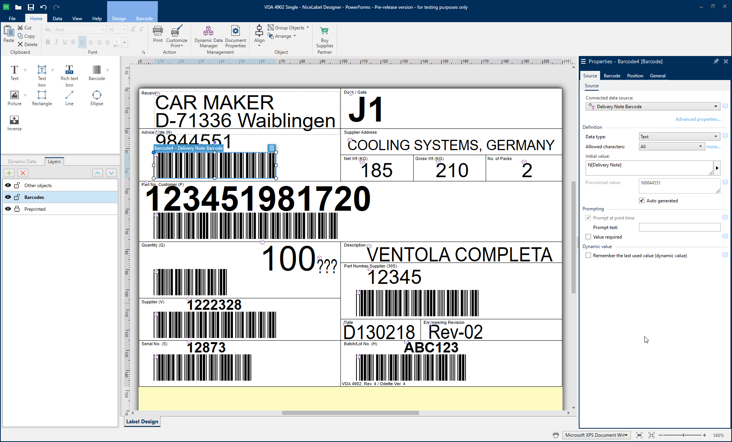Image resolution: width=732 pixels, height=442 pixels.
Task: Switch to the Position properties tab
Action: (635, 76)
